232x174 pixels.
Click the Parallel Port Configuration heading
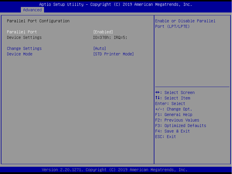pos(38,21)
